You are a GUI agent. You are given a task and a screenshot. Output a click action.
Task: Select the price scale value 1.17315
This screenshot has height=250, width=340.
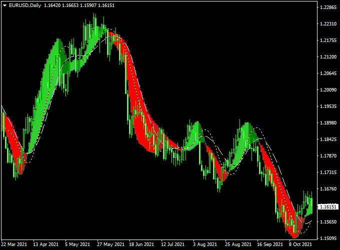[328, 172]
